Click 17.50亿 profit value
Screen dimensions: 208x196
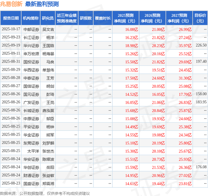[132, 78]
